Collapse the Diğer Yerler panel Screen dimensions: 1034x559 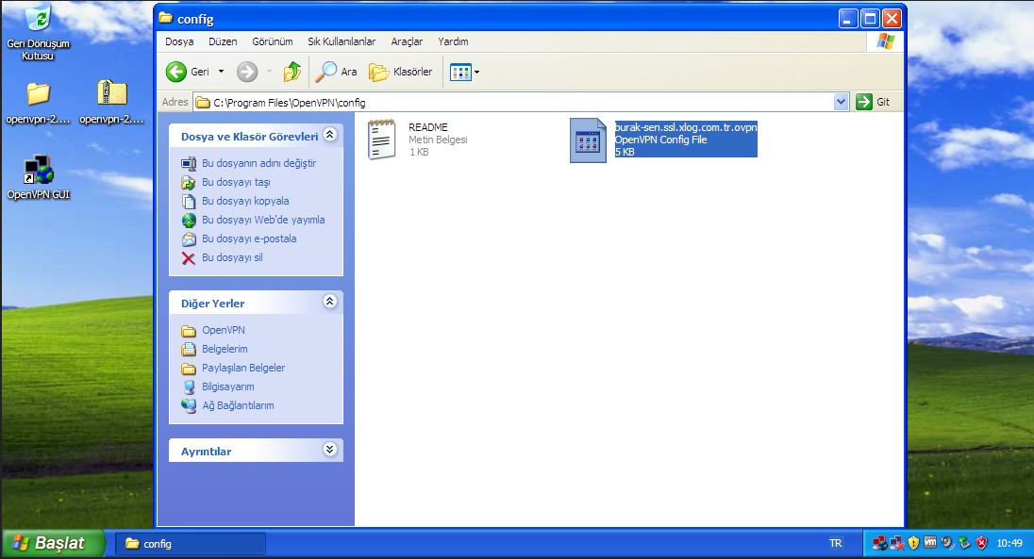(x=329, y=302)
